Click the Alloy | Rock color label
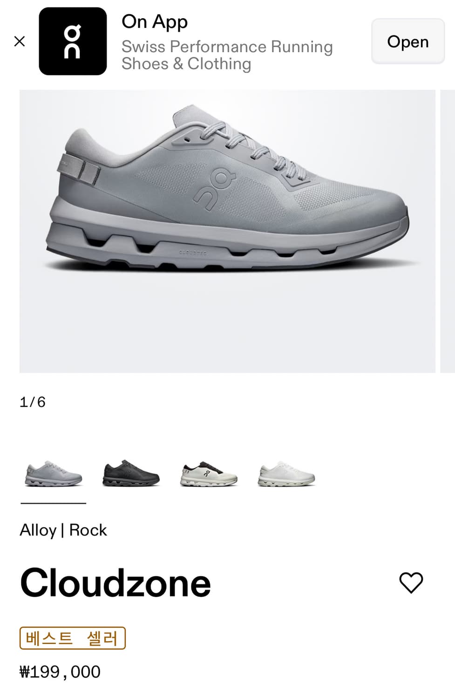 coord(63,530)
